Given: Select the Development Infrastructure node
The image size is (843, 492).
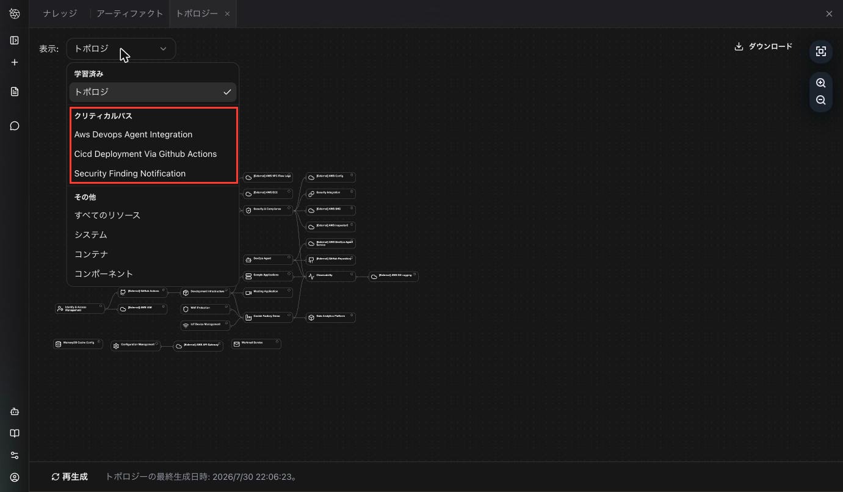Looking at the screenshot, I should (x=205, y=292).
